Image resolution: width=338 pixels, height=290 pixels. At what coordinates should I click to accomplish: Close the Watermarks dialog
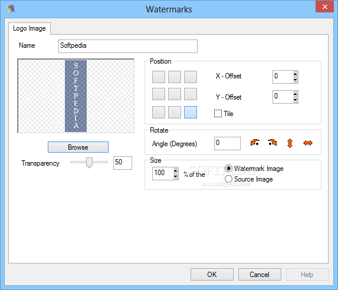[x=324, y=6]
